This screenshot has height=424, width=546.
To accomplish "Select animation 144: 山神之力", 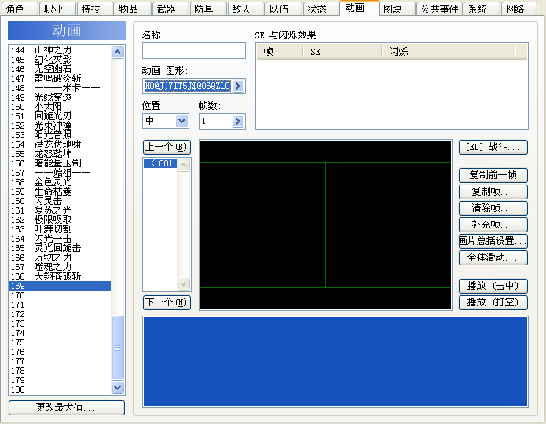I will pos(60,50).
